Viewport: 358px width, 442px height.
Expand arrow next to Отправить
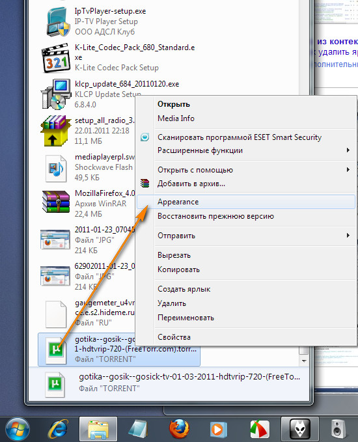(348, 236)
